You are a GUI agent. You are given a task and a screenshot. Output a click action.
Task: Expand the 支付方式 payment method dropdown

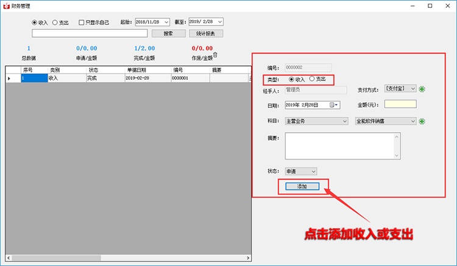click(x=413, y=89)
